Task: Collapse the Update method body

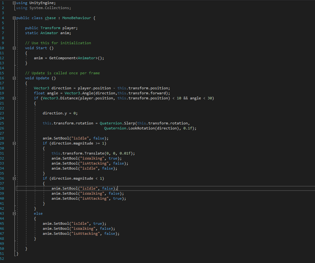Action: tap(14, 78)
